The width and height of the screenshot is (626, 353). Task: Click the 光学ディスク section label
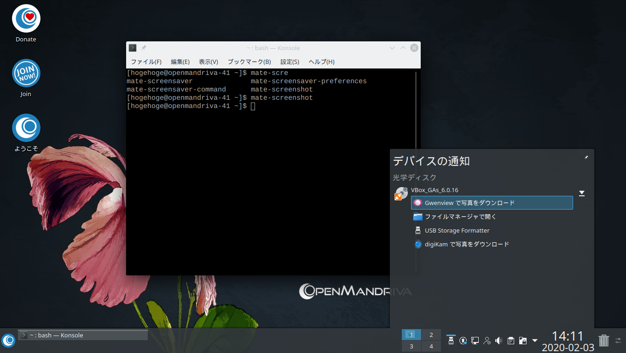click(x=414, y=177)
